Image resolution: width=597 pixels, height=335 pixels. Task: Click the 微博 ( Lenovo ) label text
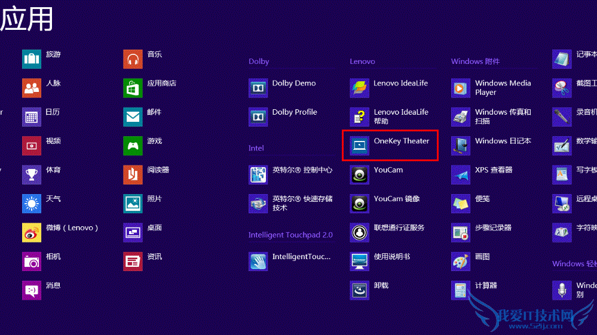coord(72,228)
